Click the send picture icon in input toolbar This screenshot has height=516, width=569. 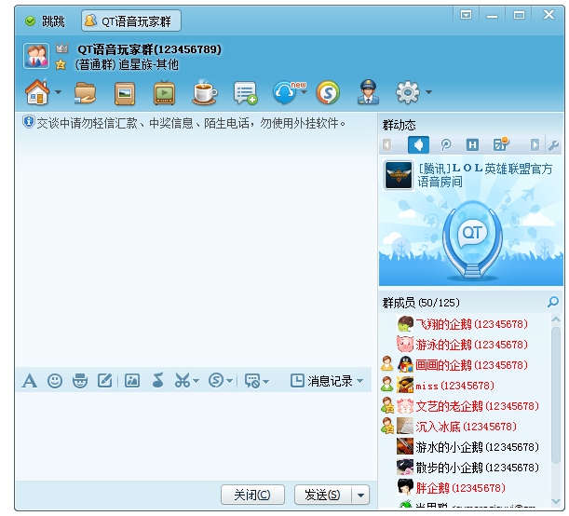tap(132, 380)
